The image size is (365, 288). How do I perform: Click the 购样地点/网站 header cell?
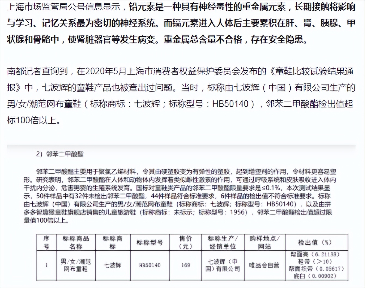(264, 242)
